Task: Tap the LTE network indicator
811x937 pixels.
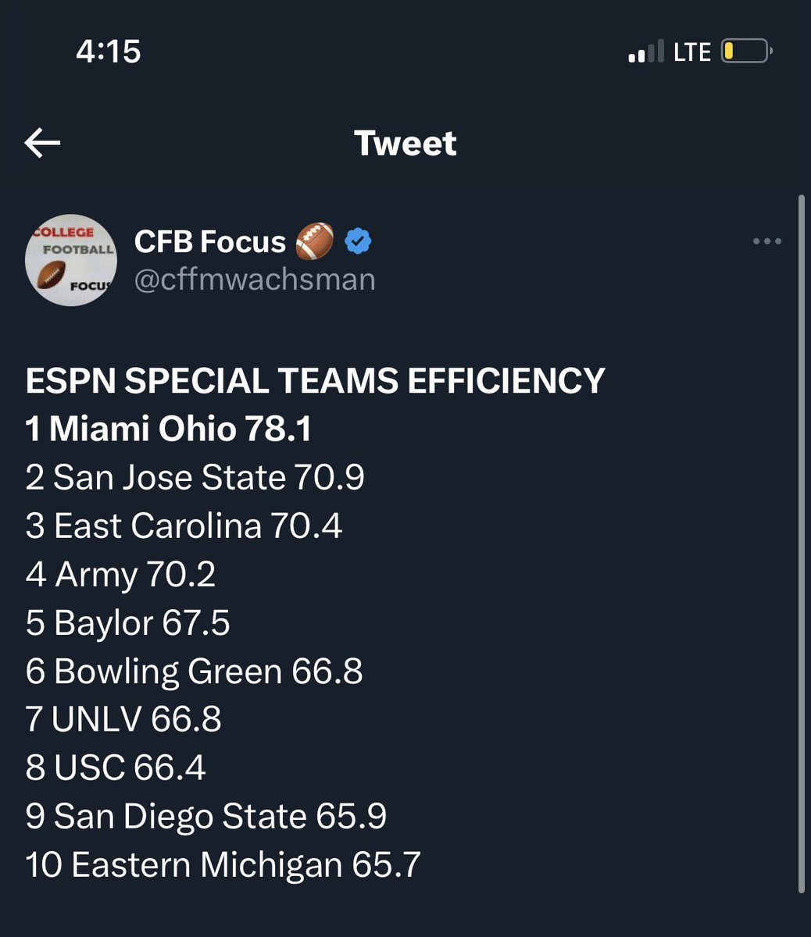Action: (692, 52)
